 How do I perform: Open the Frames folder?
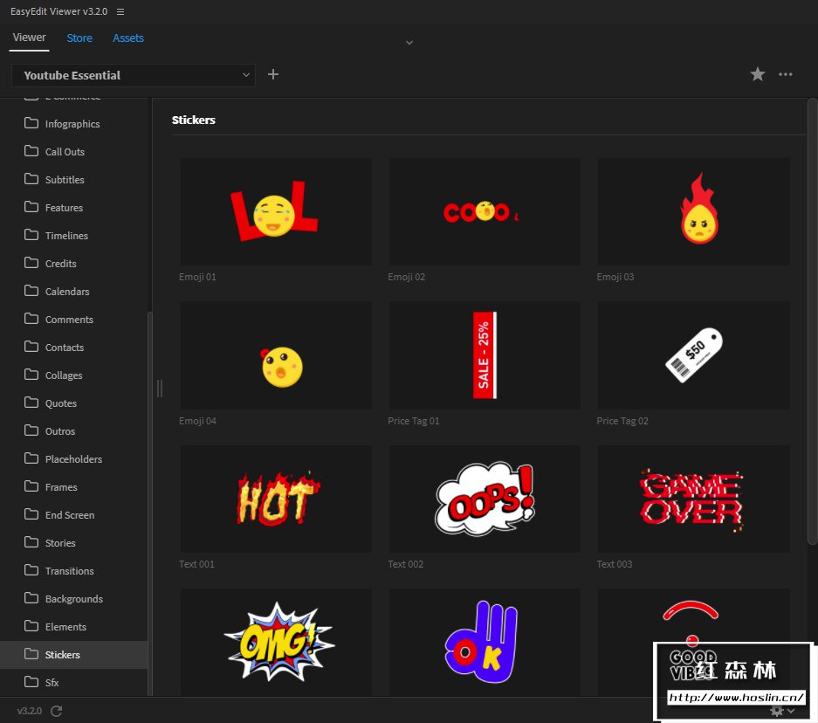74,487
